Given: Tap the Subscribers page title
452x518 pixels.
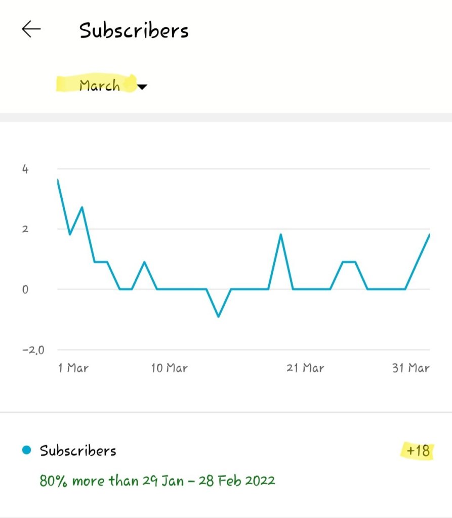Looking at the screenshot, I should pos(134,31).
